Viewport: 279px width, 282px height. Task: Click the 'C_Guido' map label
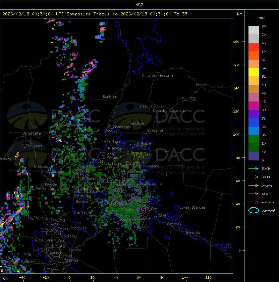[41, 166]
